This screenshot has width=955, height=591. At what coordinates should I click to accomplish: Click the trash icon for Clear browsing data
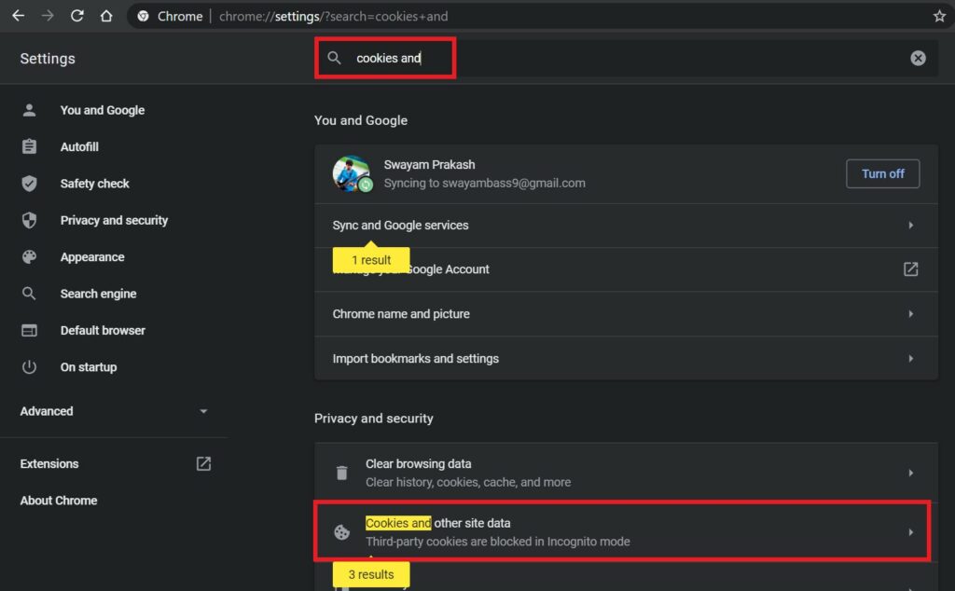pyautogui.click(x=341, y=473)
